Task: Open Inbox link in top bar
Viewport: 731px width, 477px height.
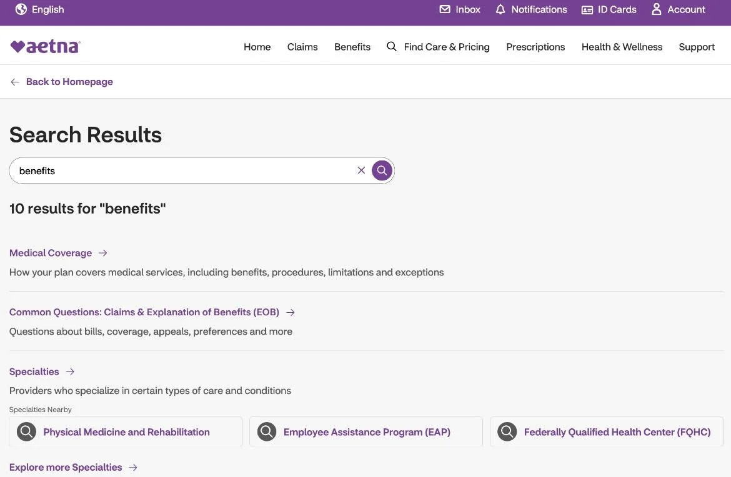Action: pos(467,9)
